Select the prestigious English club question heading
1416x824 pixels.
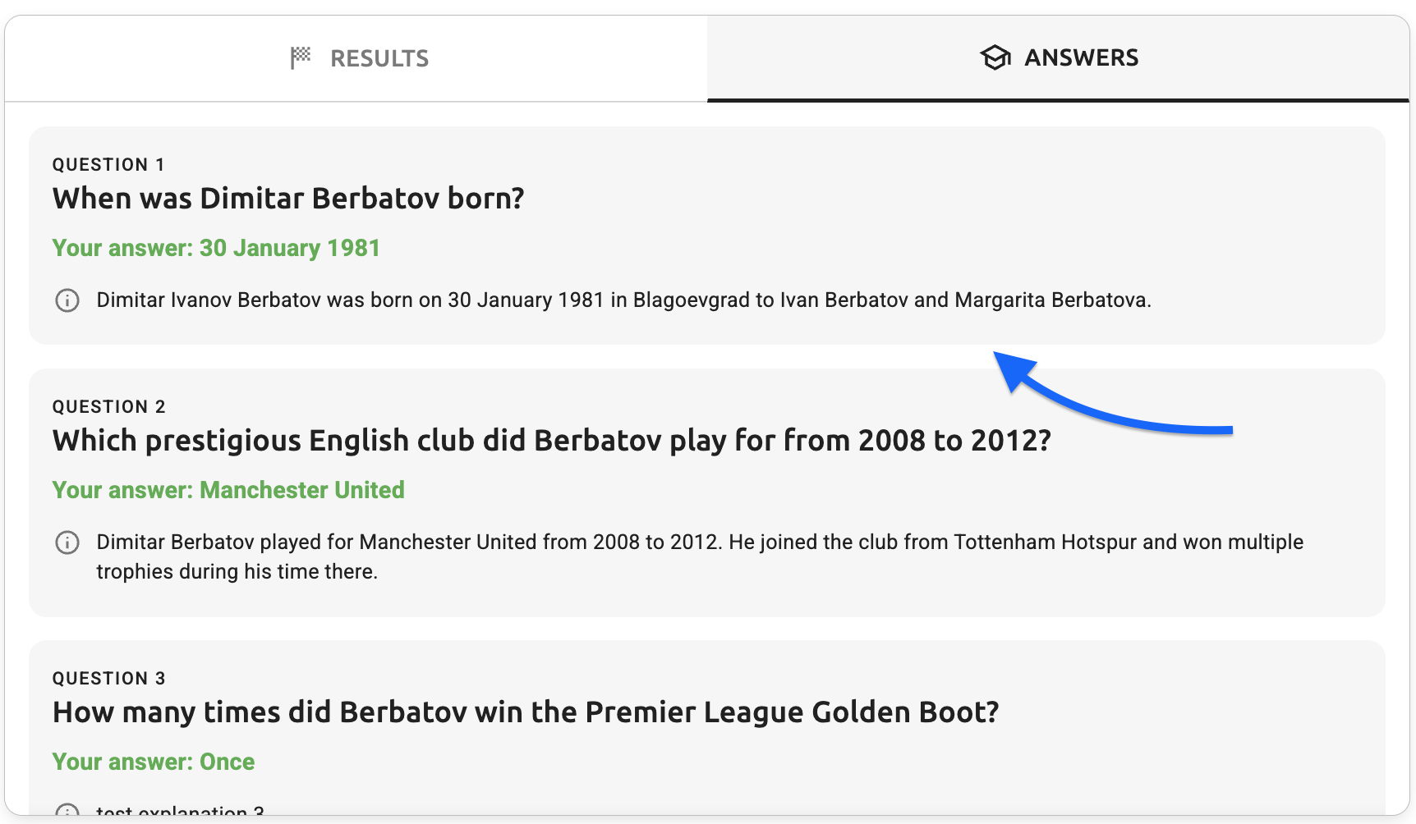(551, 441)
